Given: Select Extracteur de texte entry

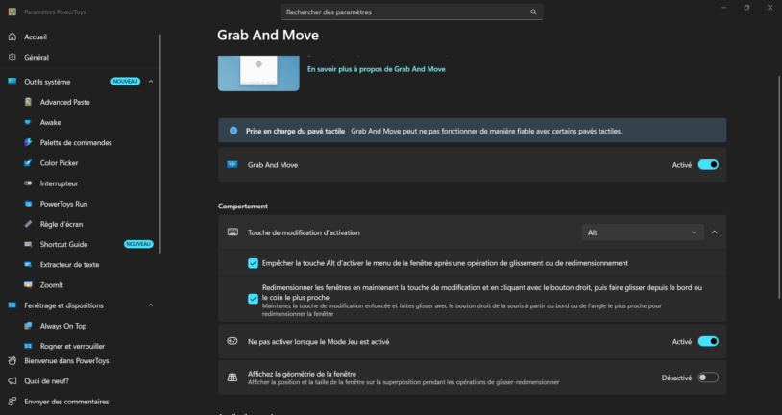Looking at the screenshot, I should click(x=69, y=265).
